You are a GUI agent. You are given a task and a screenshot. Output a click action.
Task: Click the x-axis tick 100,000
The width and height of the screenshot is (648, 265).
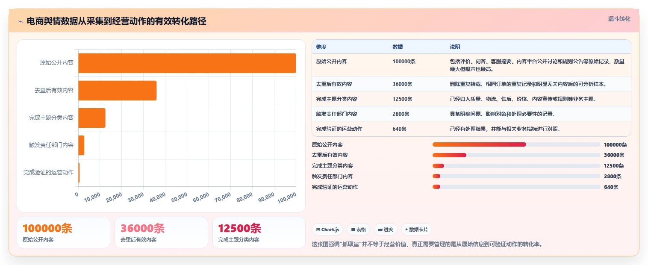coord(287,197)
